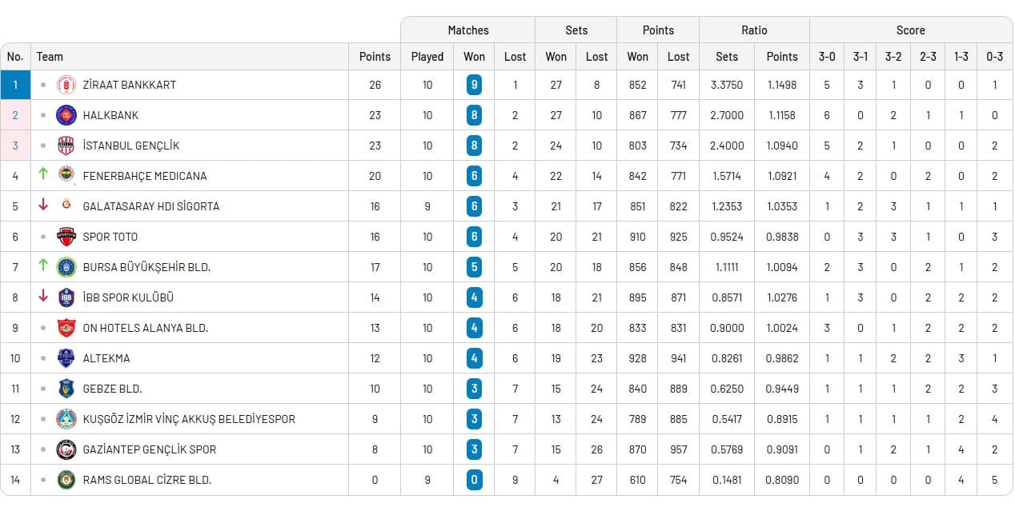Click the Halkbank team logo
Screen dimensions: 1015x511
point(66,115)
